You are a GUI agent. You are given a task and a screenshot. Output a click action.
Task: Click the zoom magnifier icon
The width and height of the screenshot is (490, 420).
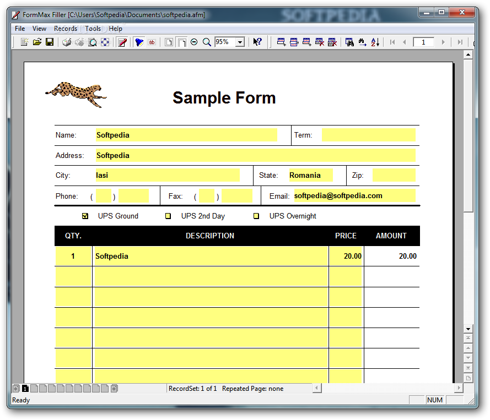pyautogui.click(x=207, y=42)
